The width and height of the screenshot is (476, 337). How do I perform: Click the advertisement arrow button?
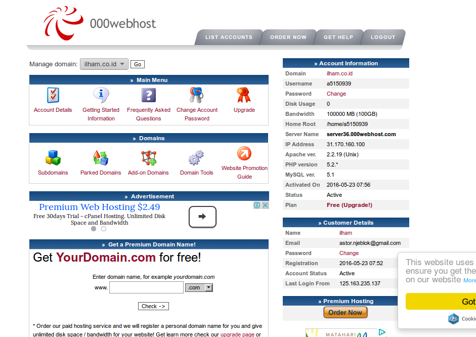click(x=202, y=217)
